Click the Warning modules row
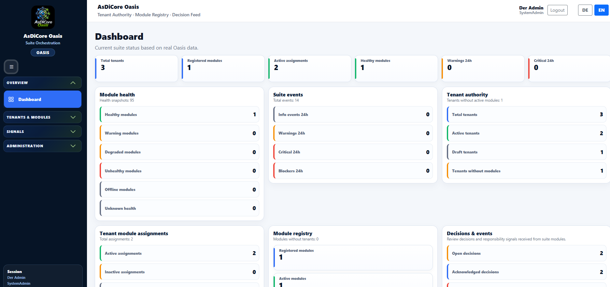Image resolution: width=610 pixels, height=287 pixels. click(x=179, y=133)
